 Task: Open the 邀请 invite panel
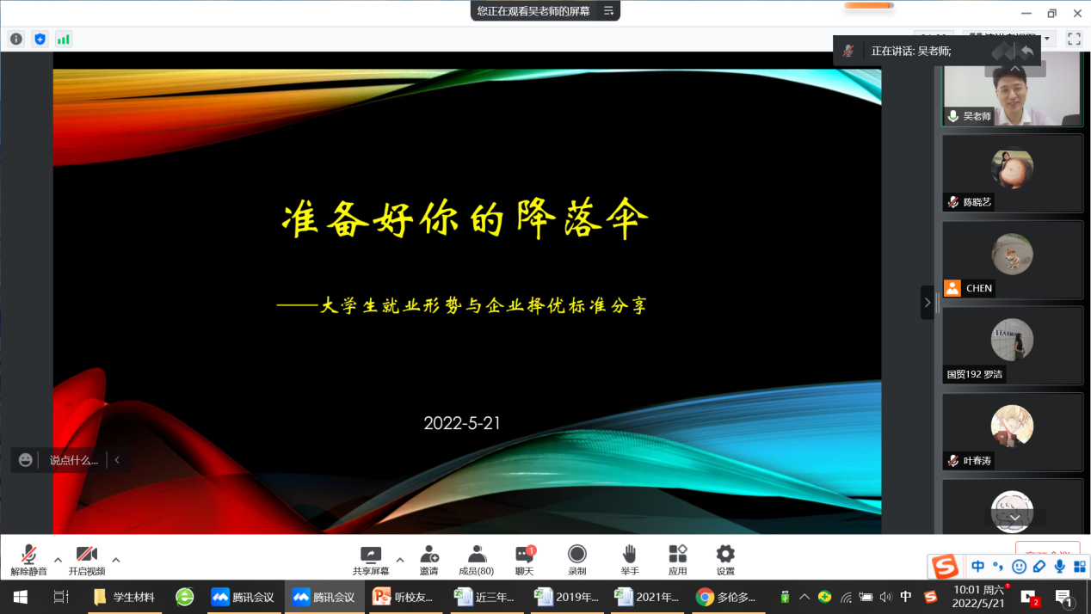click(x=428, y=559)
